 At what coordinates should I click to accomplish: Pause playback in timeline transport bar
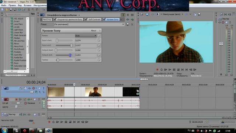(66, 122)
